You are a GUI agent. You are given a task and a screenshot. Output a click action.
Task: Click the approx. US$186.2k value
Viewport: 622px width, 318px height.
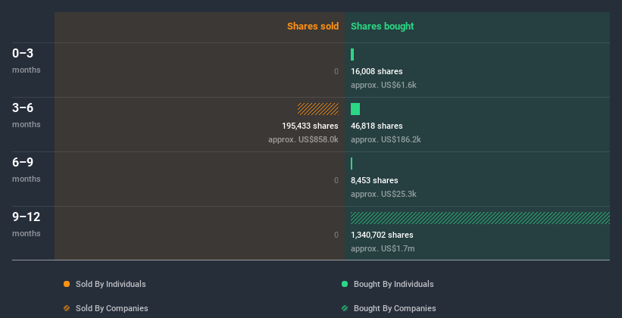pyautogui.click(x=386, y=139)
